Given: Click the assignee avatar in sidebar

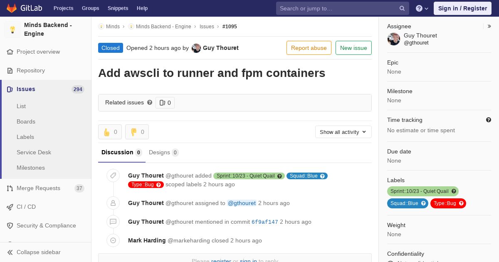Looking at the screenshot, I should (394, 39).
